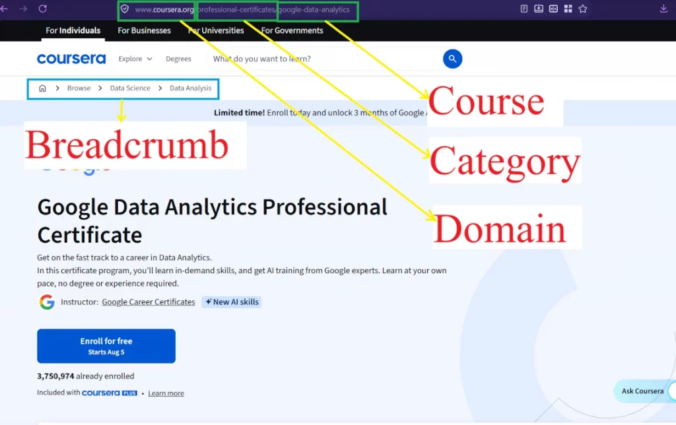This screenshot has width=676, height=425.
Task: Open reader view icon in browser toolbar
Action: (x=524, y=9)
